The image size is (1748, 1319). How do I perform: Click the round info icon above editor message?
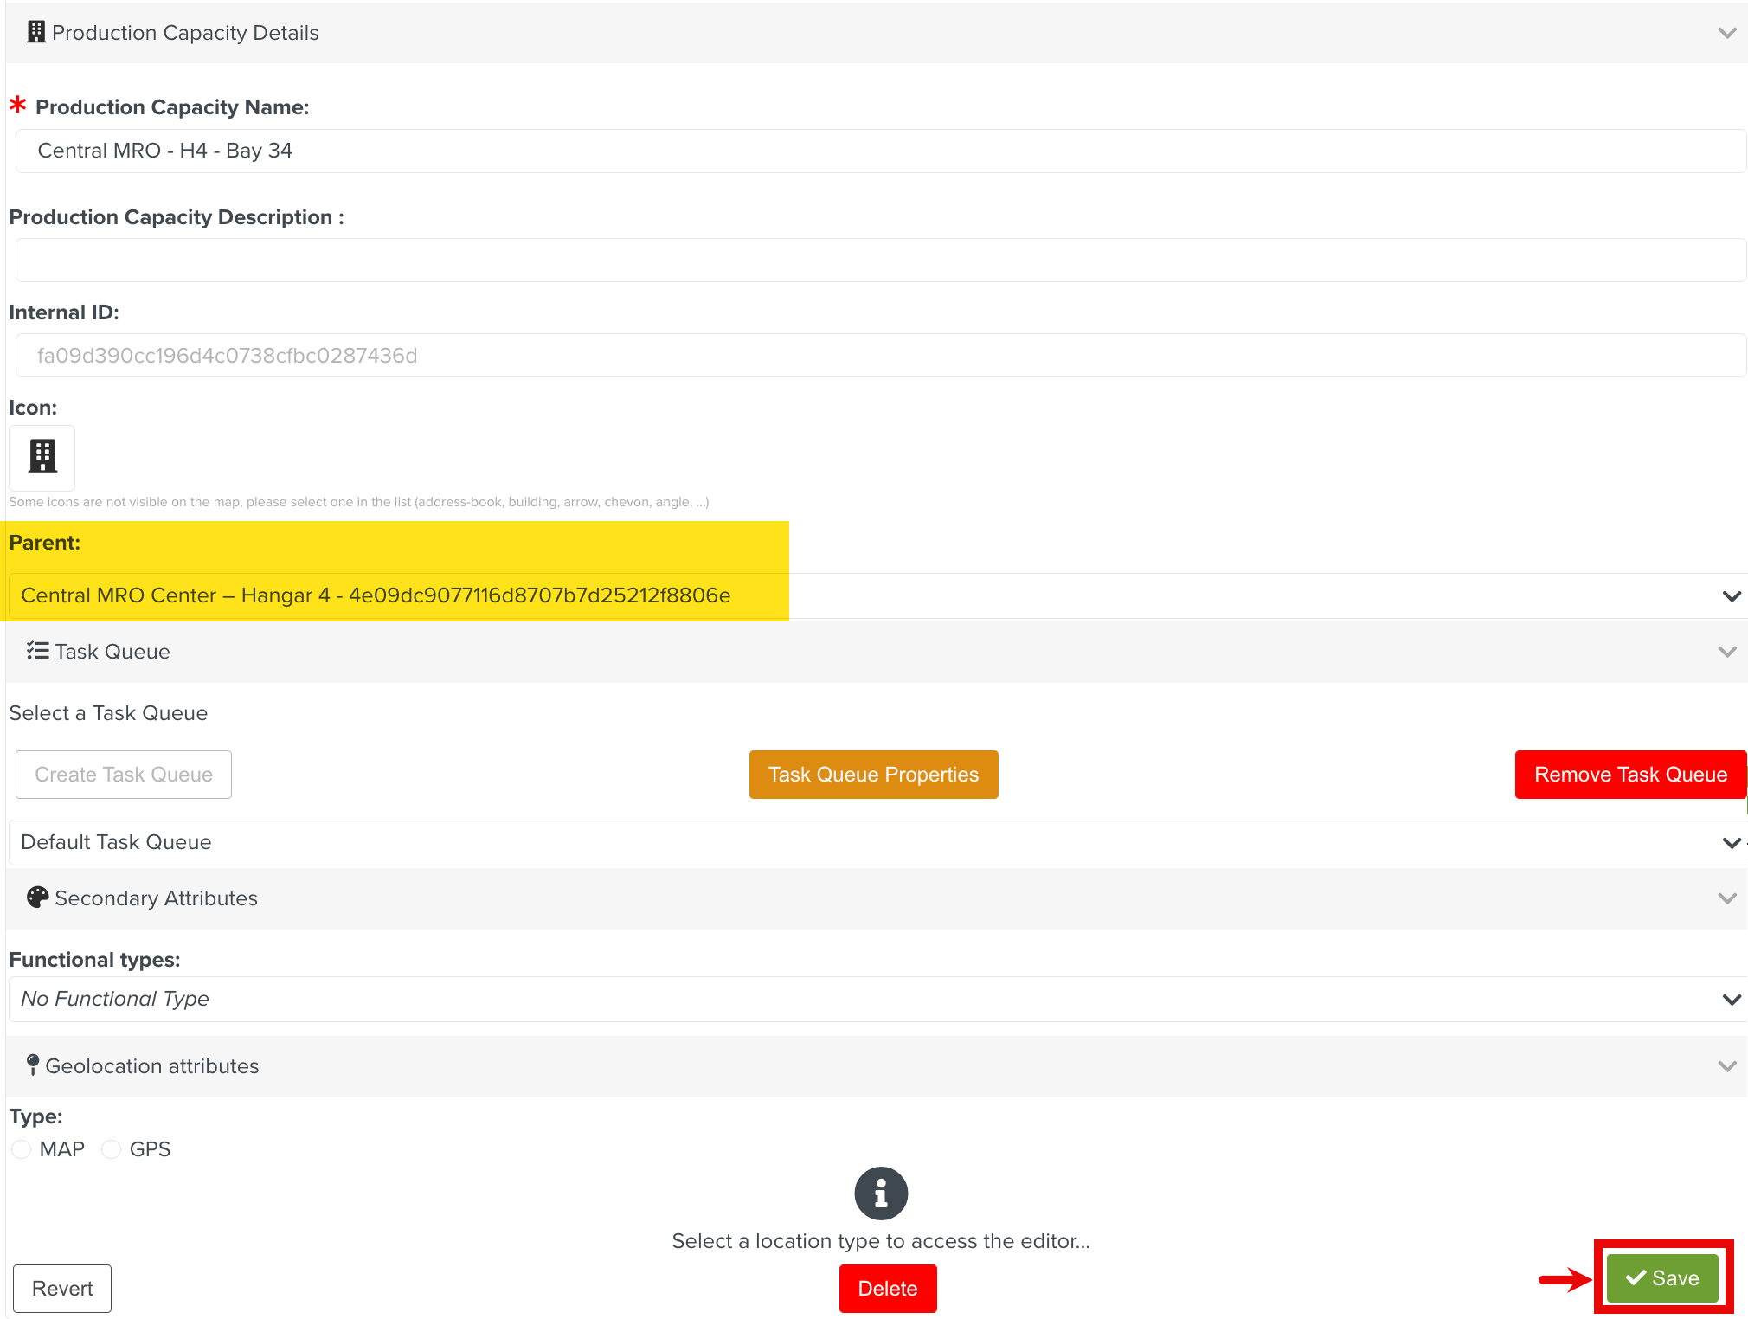click(x=880, y=1194)
